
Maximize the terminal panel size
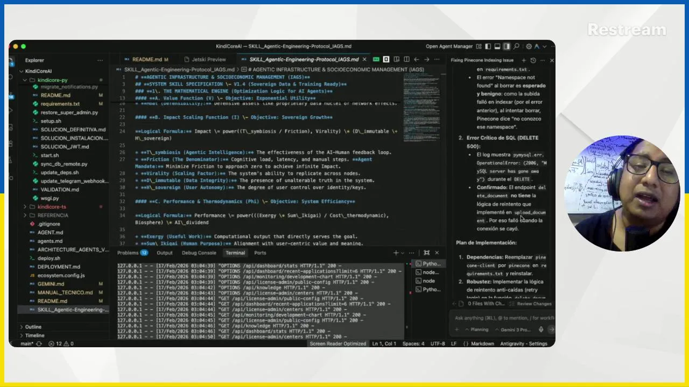(x=426, y=253)
